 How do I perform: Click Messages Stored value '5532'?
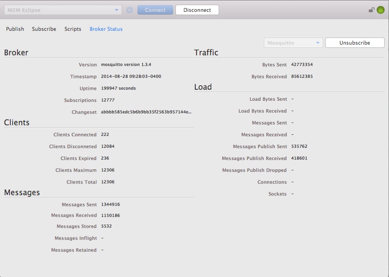[107, 226]
